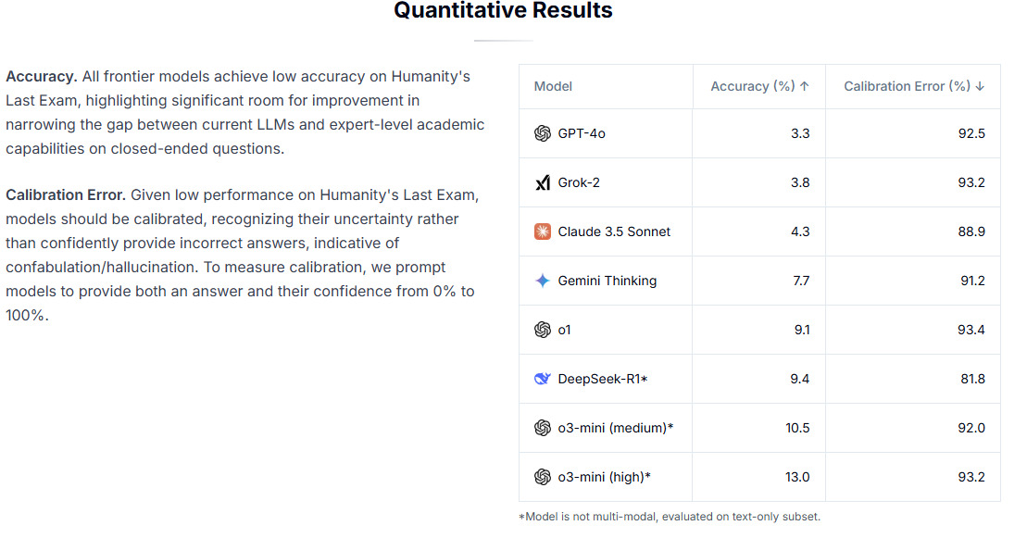
Task: Sort by the Calibration Error (%) column header
Action: pyautogui.click(x=913, y=86)
